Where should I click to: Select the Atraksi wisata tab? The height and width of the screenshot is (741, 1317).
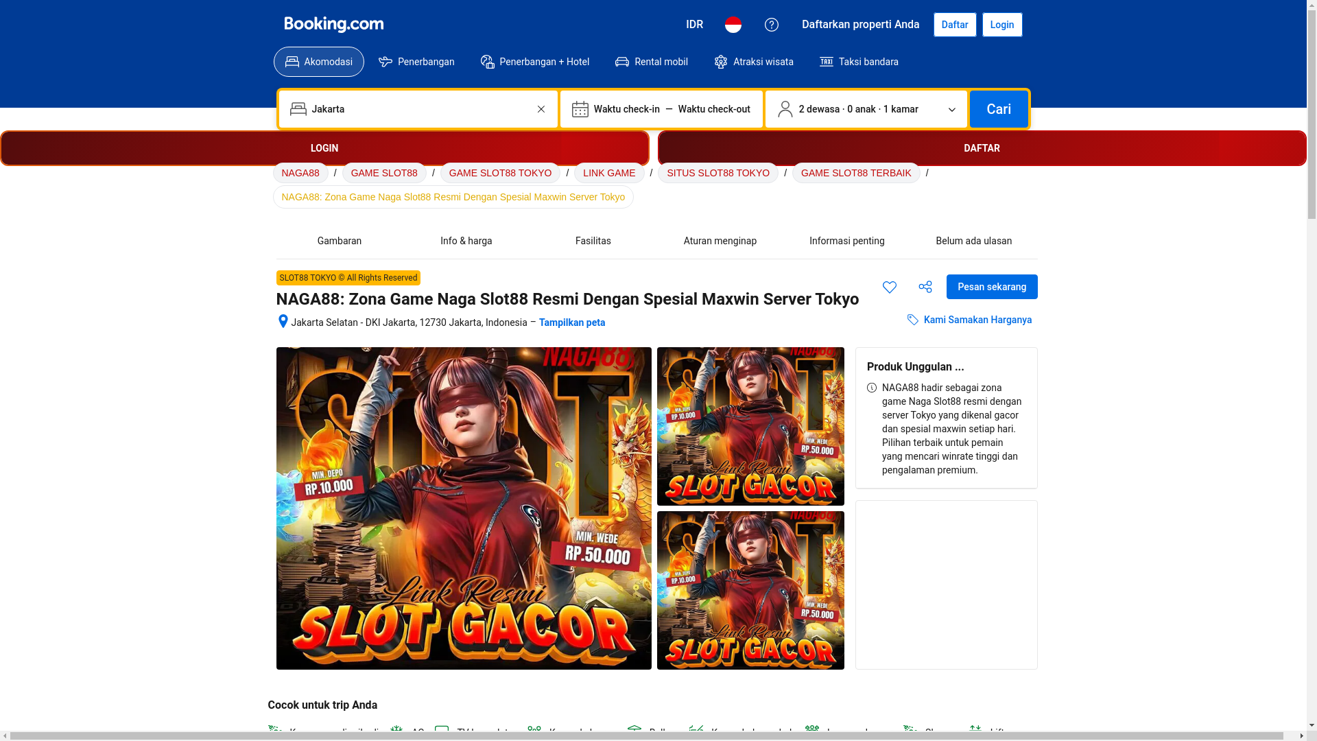click(754, 62)
